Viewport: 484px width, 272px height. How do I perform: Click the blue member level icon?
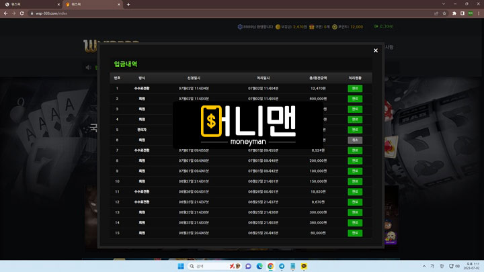[240, 27]
